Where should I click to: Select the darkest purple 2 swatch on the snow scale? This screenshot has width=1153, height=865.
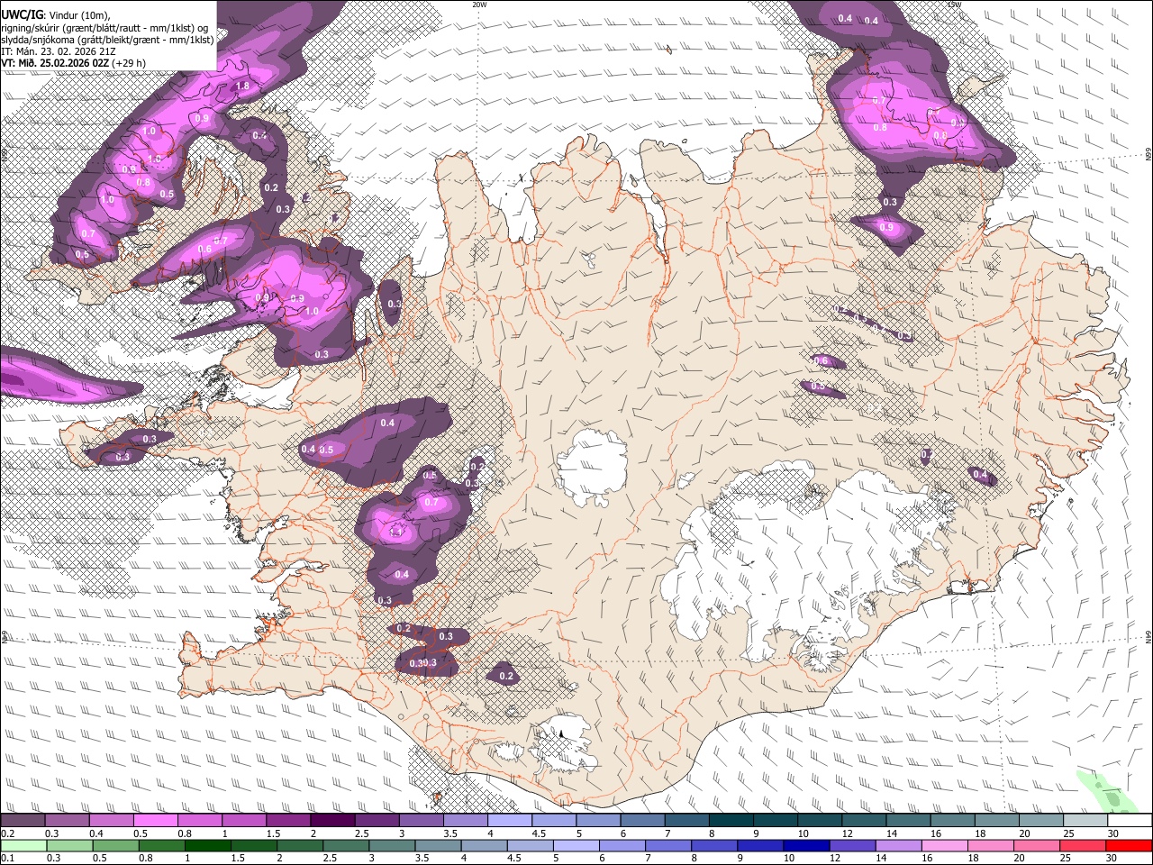[x=333, y=820]
